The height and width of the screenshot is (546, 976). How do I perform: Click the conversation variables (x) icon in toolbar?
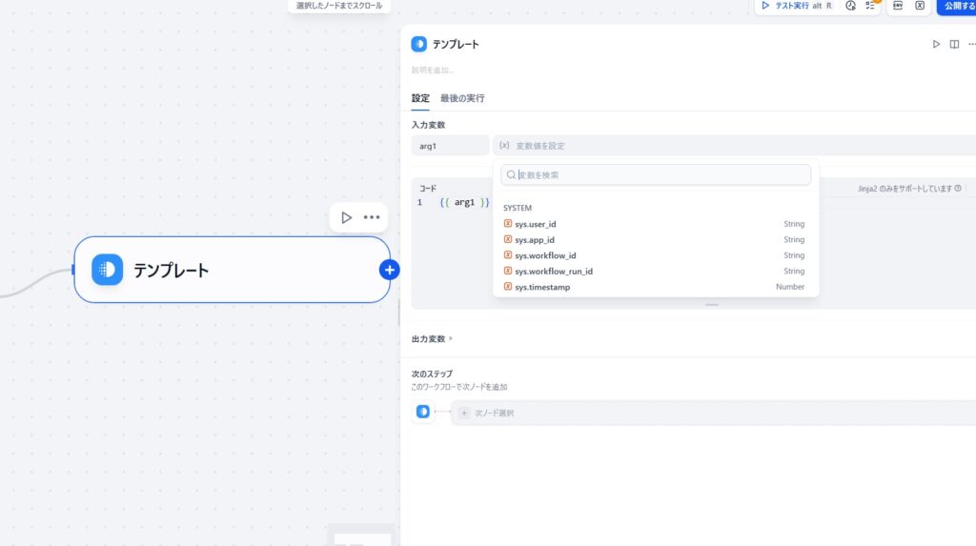click(920, 6)
